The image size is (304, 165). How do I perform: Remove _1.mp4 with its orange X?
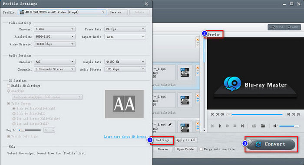[x=198, y=68]
